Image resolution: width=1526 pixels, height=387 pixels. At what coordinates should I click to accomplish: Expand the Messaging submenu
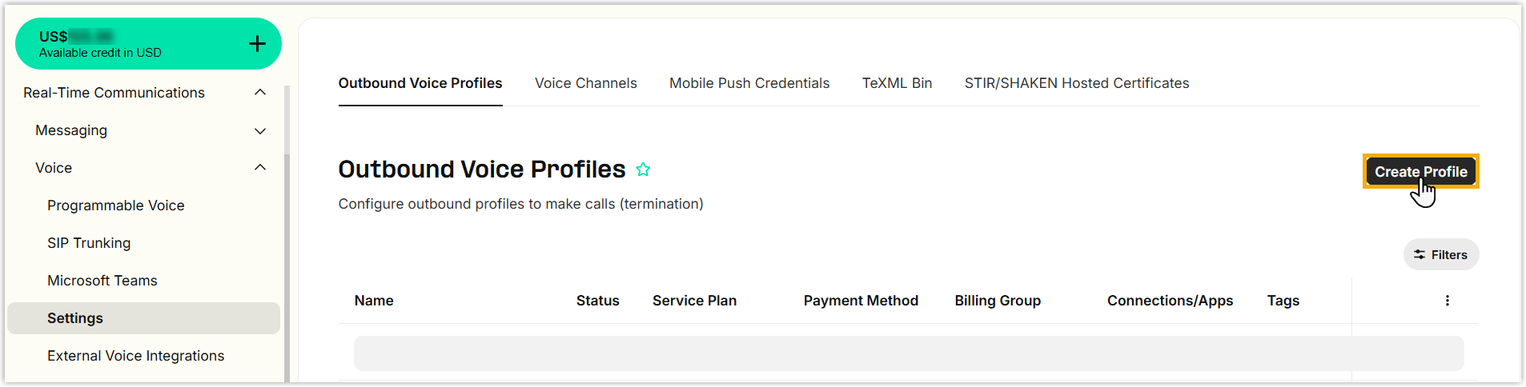pyautogui.click(x=260, y=130)
